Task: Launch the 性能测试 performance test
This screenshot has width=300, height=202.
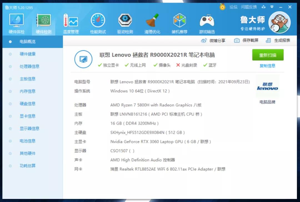Action: click(x=97, y=21)
